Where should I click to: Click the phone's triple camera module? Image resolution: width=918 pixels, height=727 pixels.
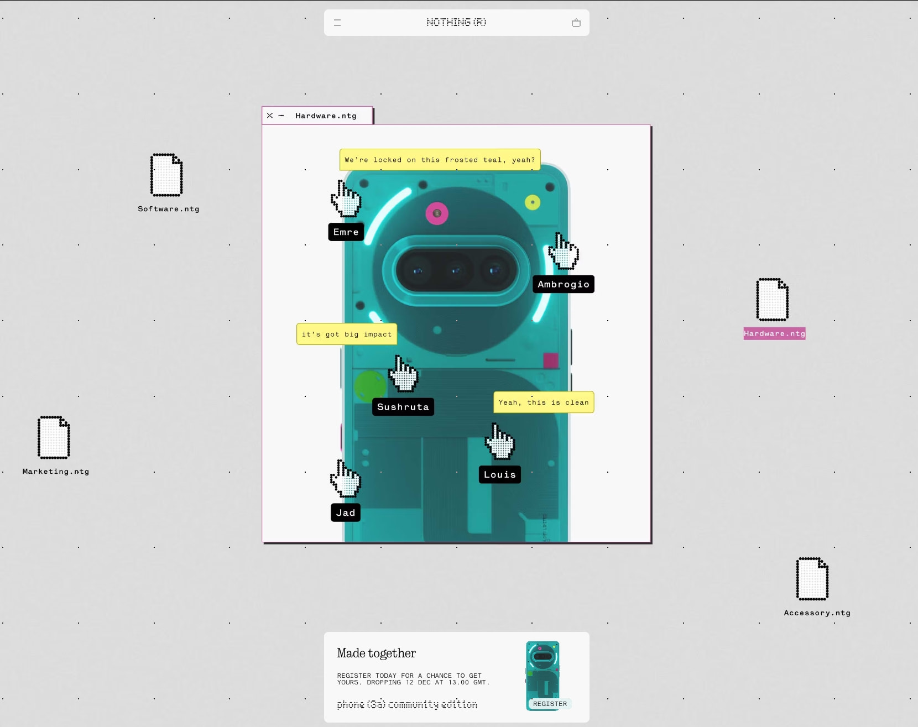[x=456, y=270]
